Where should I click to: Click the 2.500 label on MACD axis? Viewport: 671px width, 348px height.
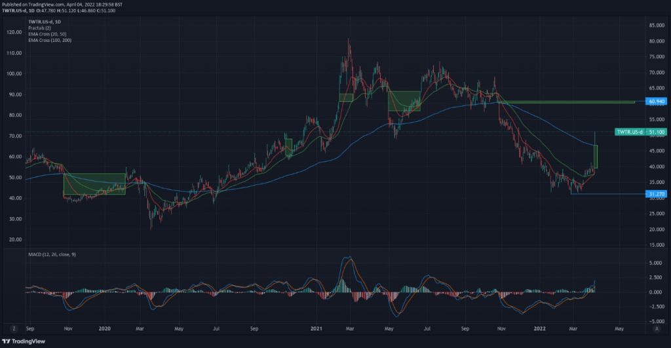coord(657,277)
